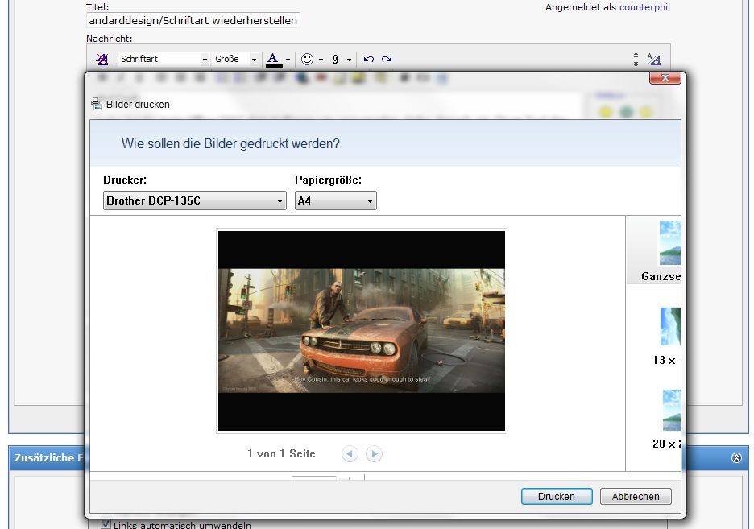This screenshot has width=754, height=529.
Task: Click '1 von 1 Seite' page indicator
Action: click(x=281, y=453)
